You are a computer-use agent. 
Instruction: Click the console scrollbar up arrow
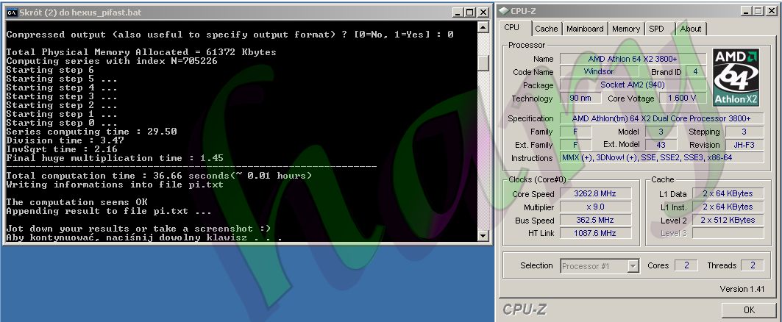click(x=483, y=26)
